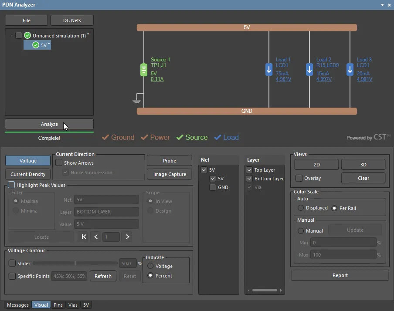394x311 pixels.
Task: Collapse the Unnamed simulation tree node
Action: 11,36
